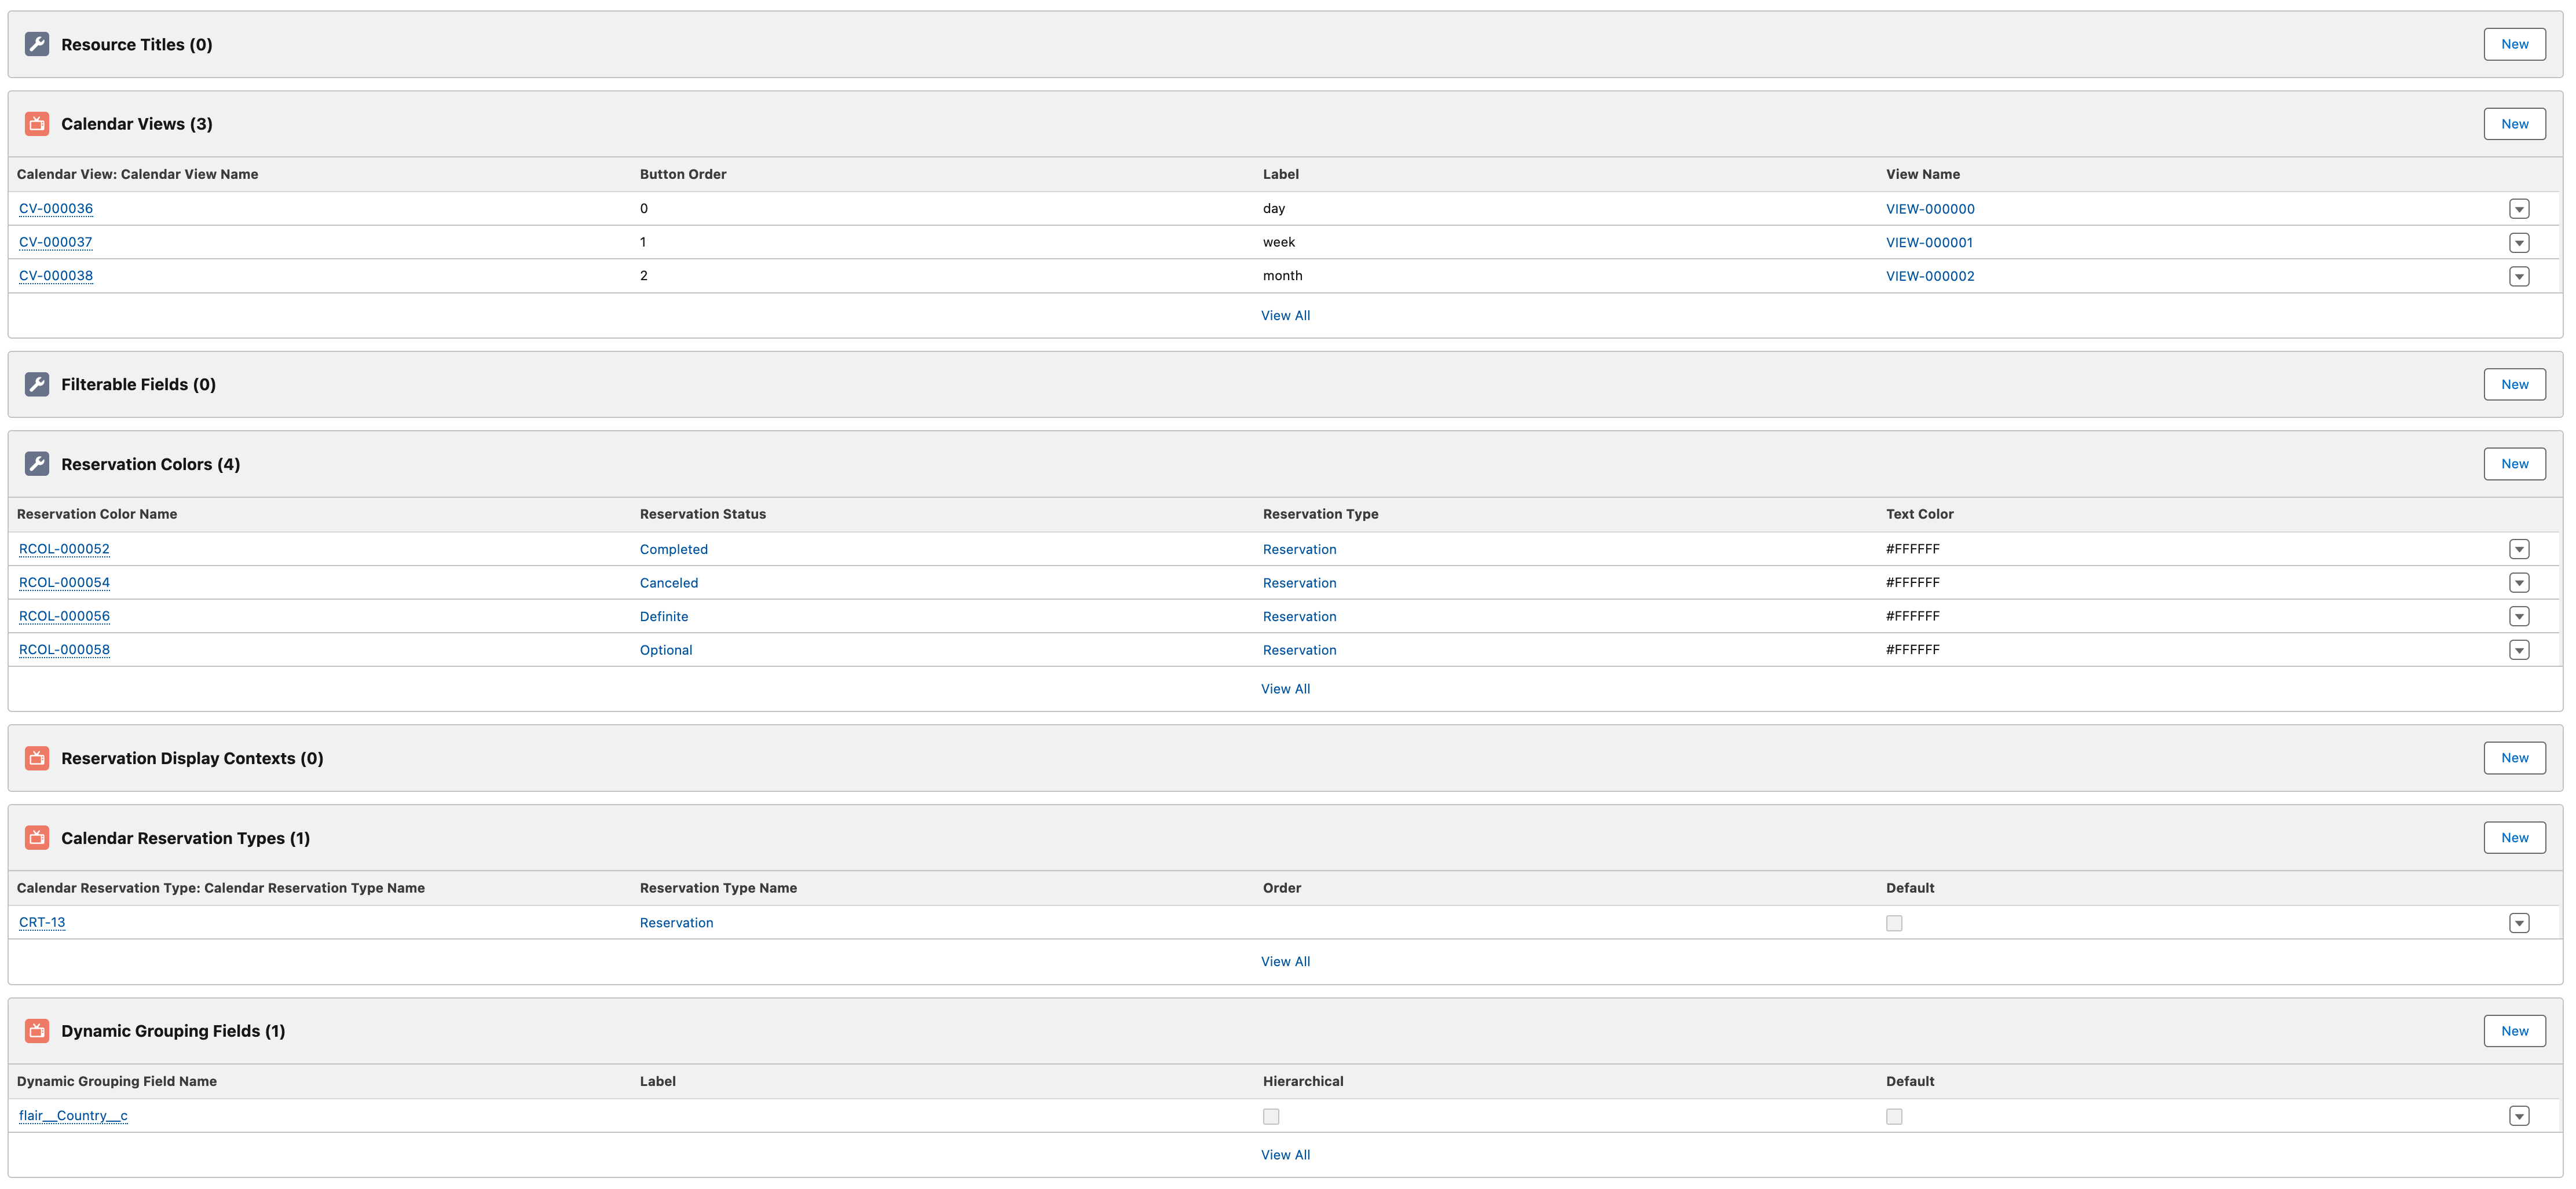
Task: Open the Reservation Colors (4) related list
Action: click(x=150, y=465)
